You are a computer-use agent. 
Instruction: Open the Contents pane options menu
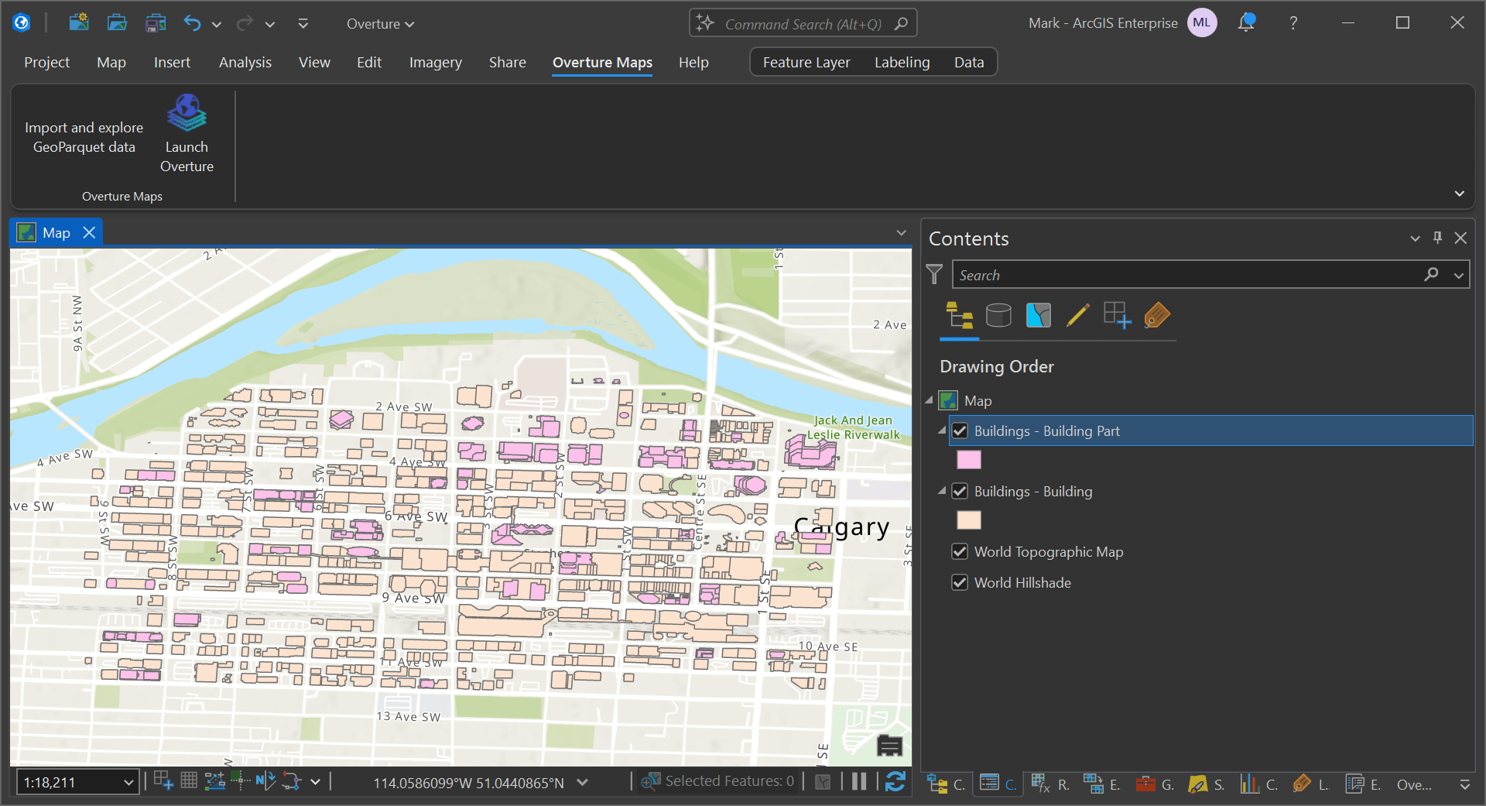click(1415, 238)
